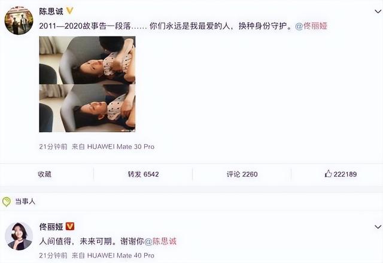Click the HUAWEI Mate 40 Pro source link
The height and width of the screenshot is (263, 383).
pyautogui.click(x=121, y=255)
